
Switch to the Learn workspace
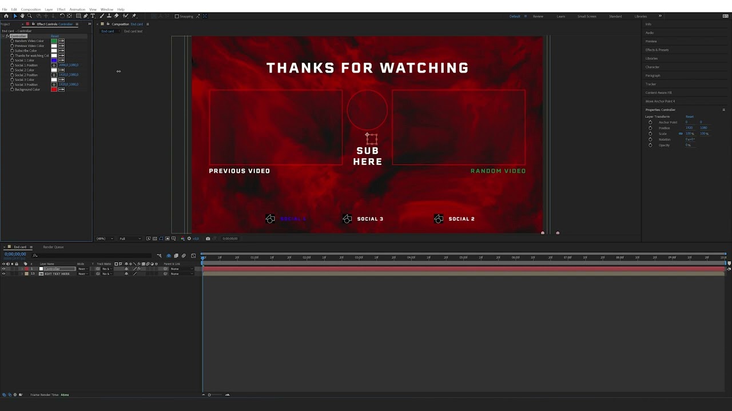point(560,16)
